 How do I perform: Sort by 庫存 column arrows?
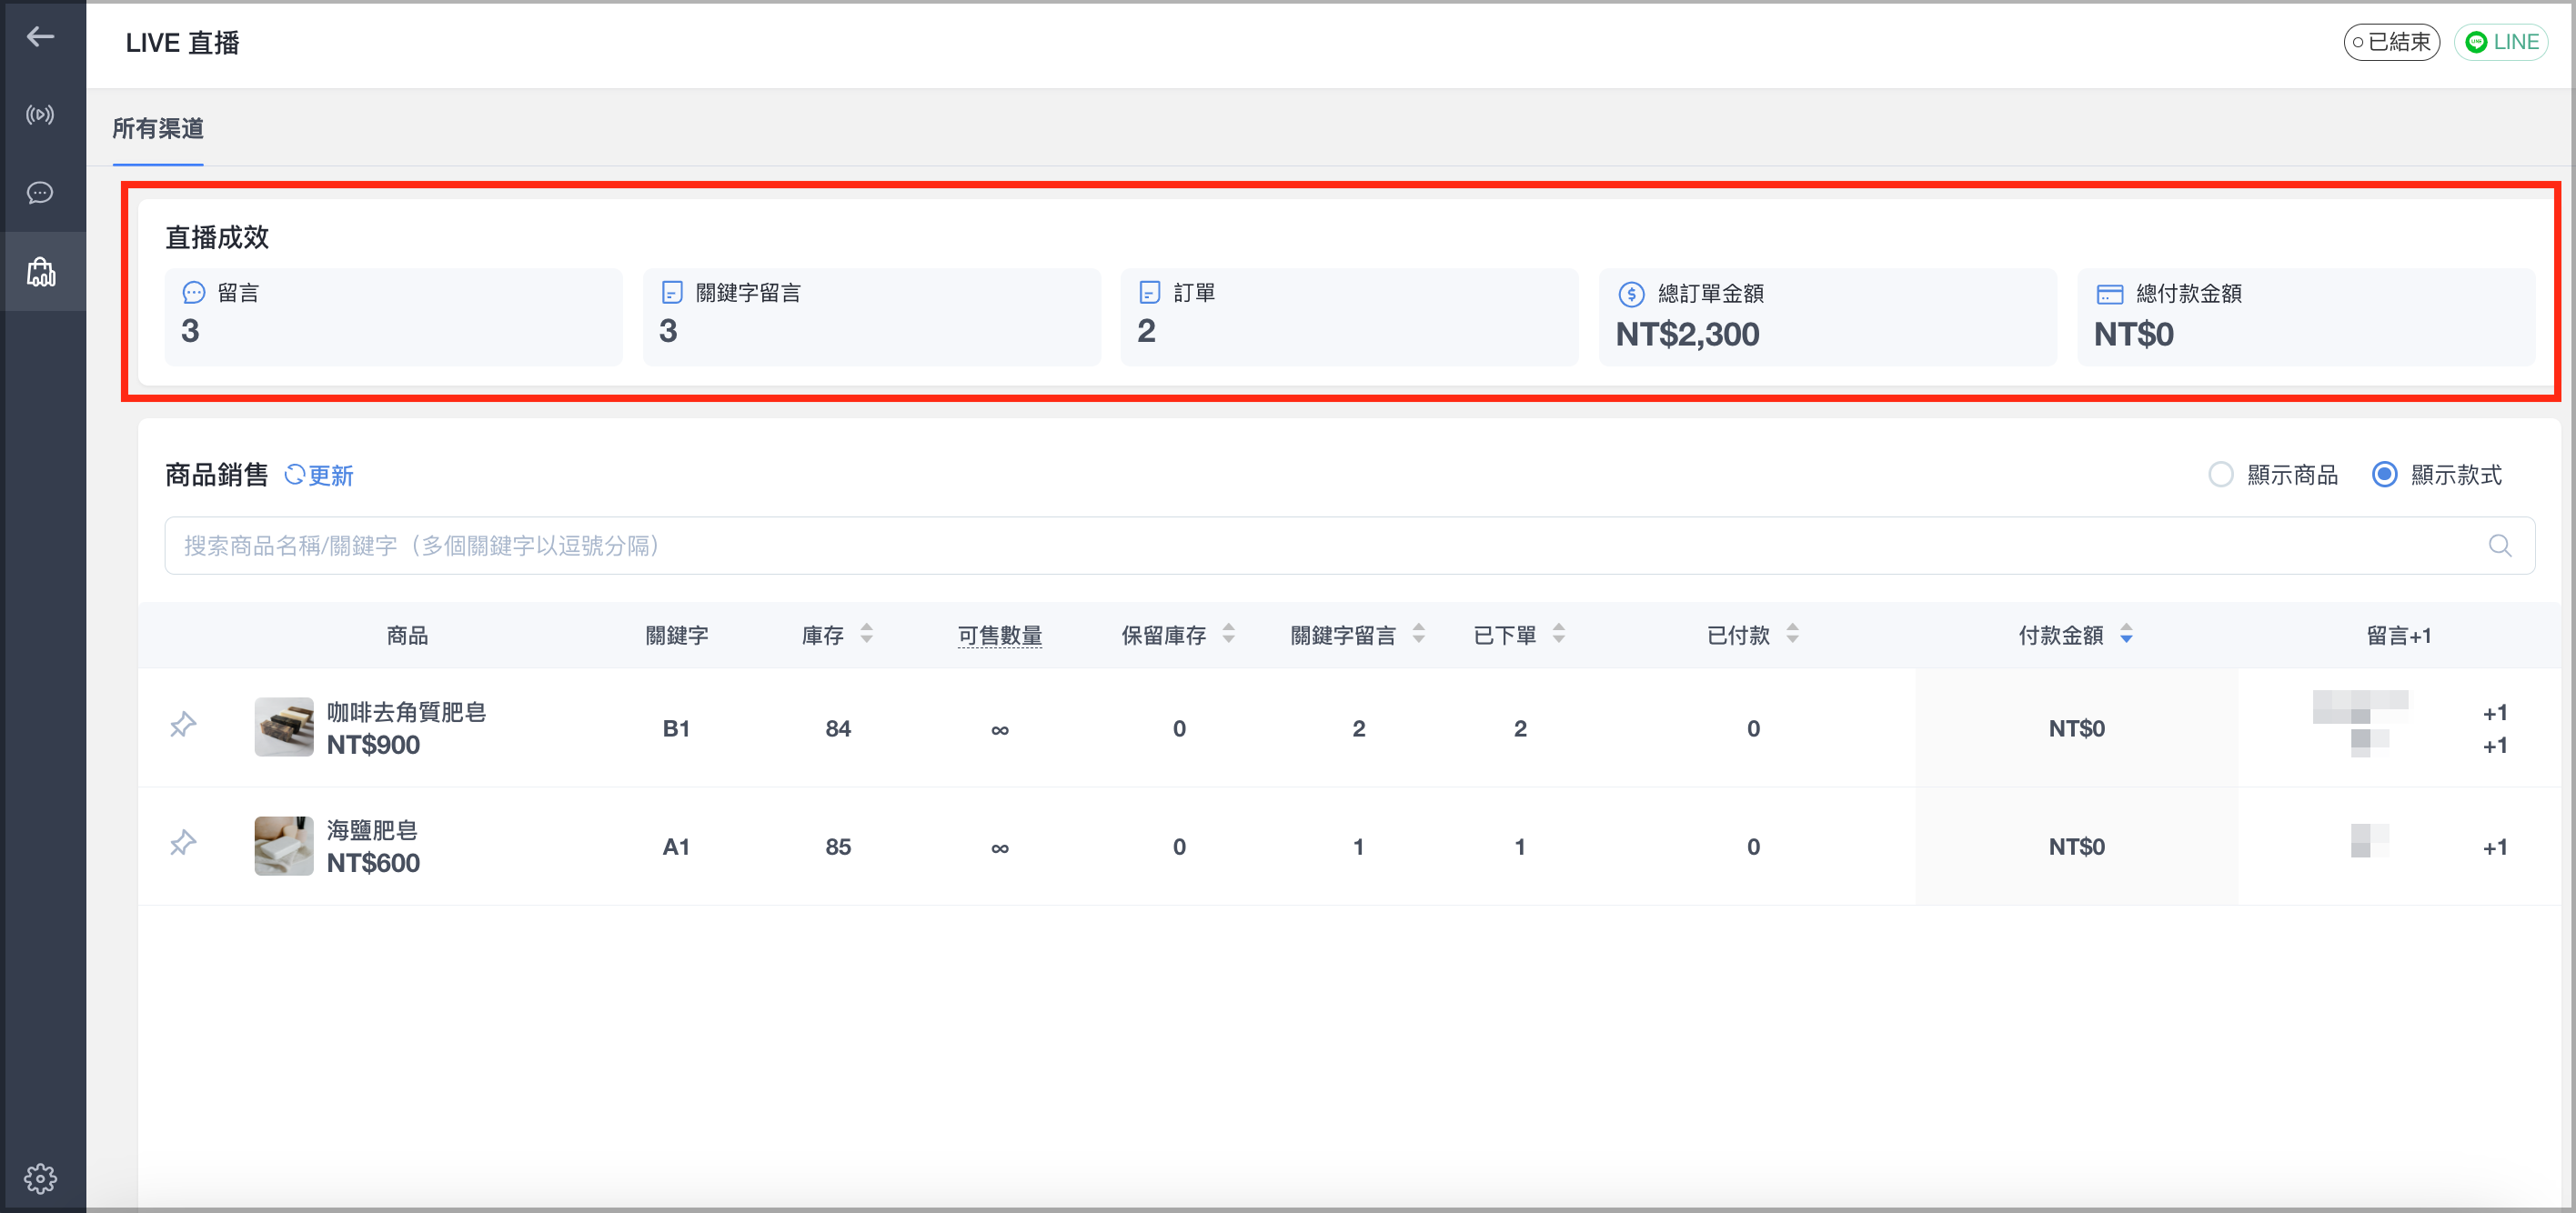(867, 634)
